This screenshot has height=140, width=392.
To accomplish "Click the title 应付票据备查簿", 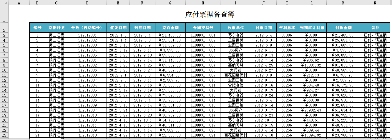I will pos(210,15).
